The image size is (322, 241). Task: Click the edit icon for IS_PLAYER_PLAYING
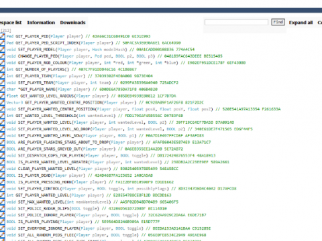click(x=2, y=222)
